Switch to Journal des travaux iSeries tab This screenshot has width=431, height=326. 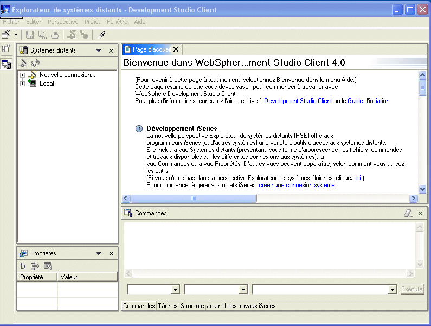[241, 306]
